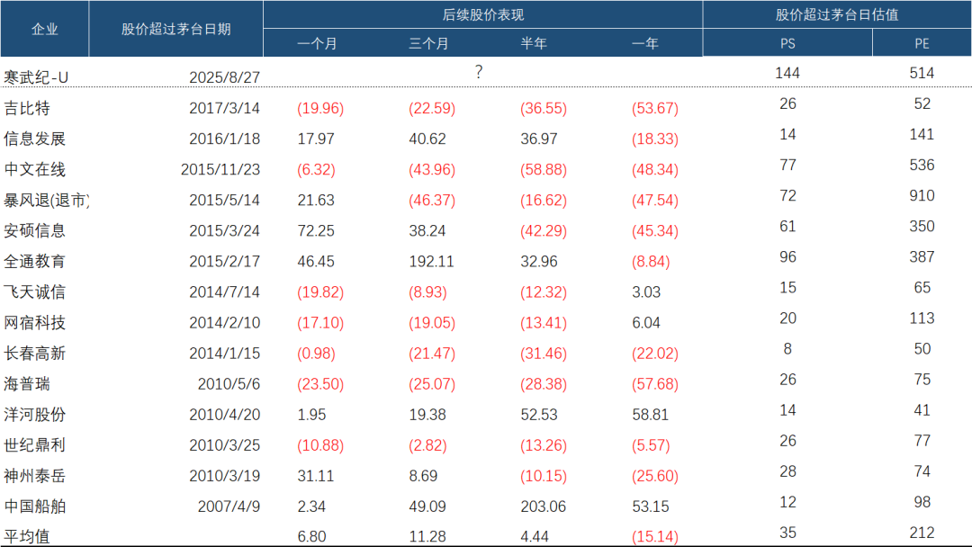Click the value 6.04 in 网宿科技 row

click(x=646, y=323)
